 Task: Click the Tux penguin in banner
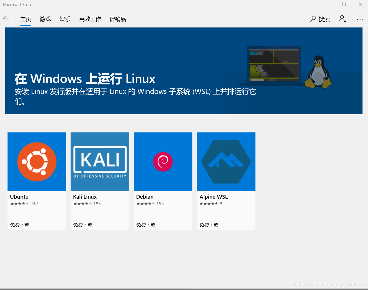coord(318,72)
